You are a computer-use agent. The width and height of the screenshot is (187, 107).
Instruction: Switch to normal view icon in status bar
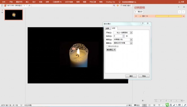(x=144, y=105)
